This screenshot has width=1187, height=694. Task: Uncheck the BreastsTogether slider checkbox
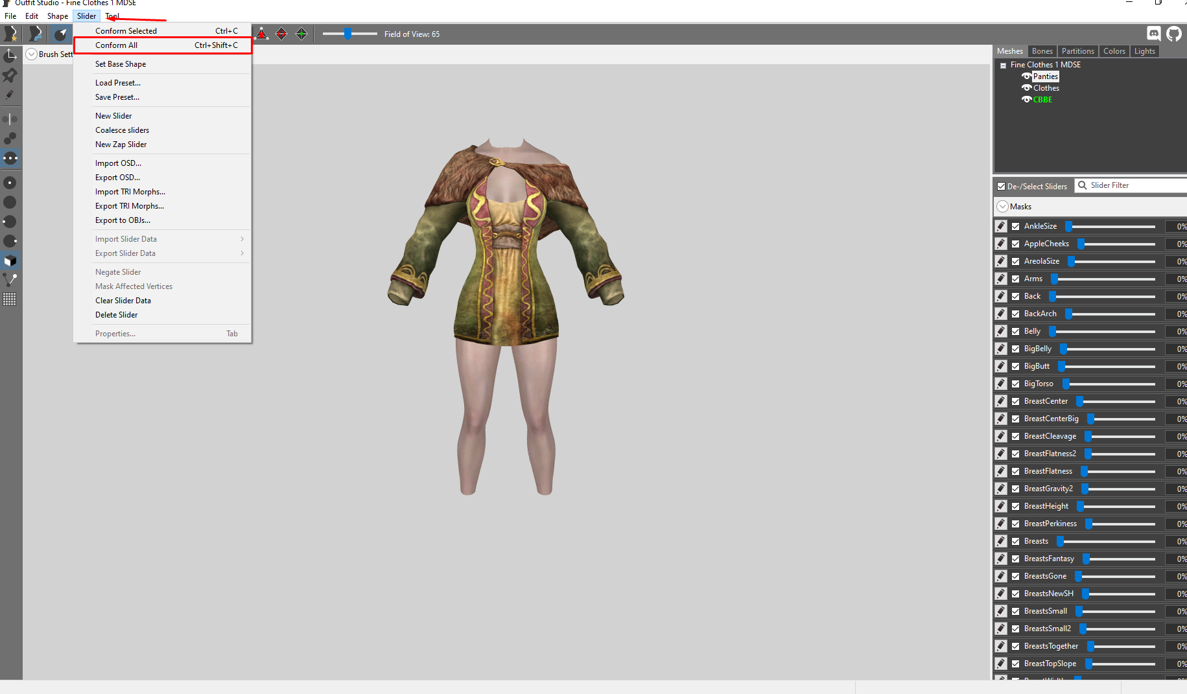coord(1016,647)
